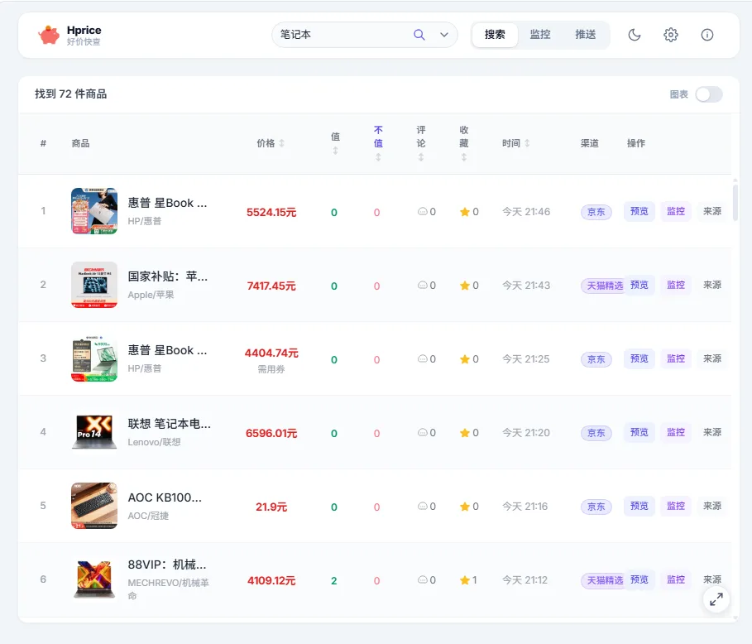Click 监控 for the 7417.45元 Apple item
Image resolution: width=752 pixels, height=644 pixels.
point(676,285)
